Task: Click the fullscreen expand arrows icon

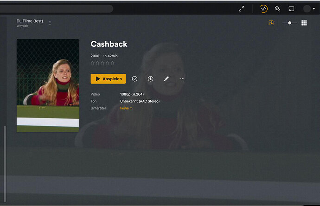Action: tap(242, 9)
